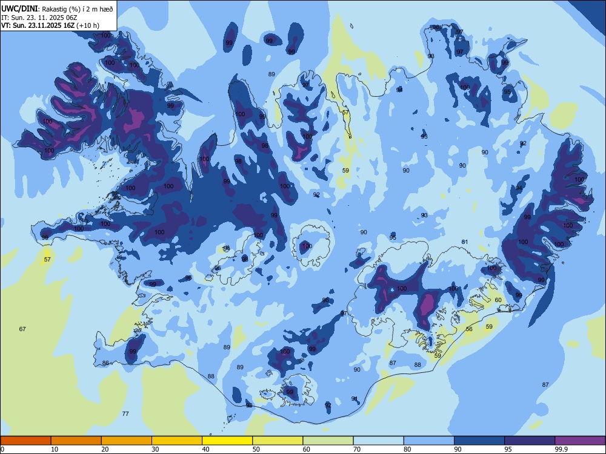
Task: Select the purple 99.9+ legend swatch
Action: 580,441
